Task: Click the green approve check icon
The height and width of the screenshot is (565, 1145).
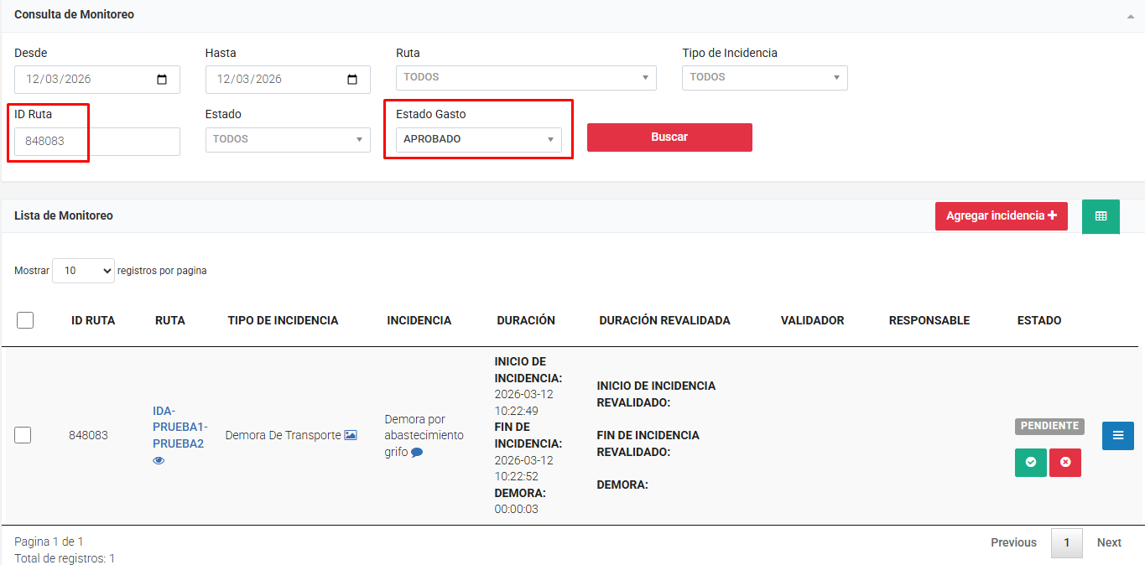Action: coord(1030,462)
